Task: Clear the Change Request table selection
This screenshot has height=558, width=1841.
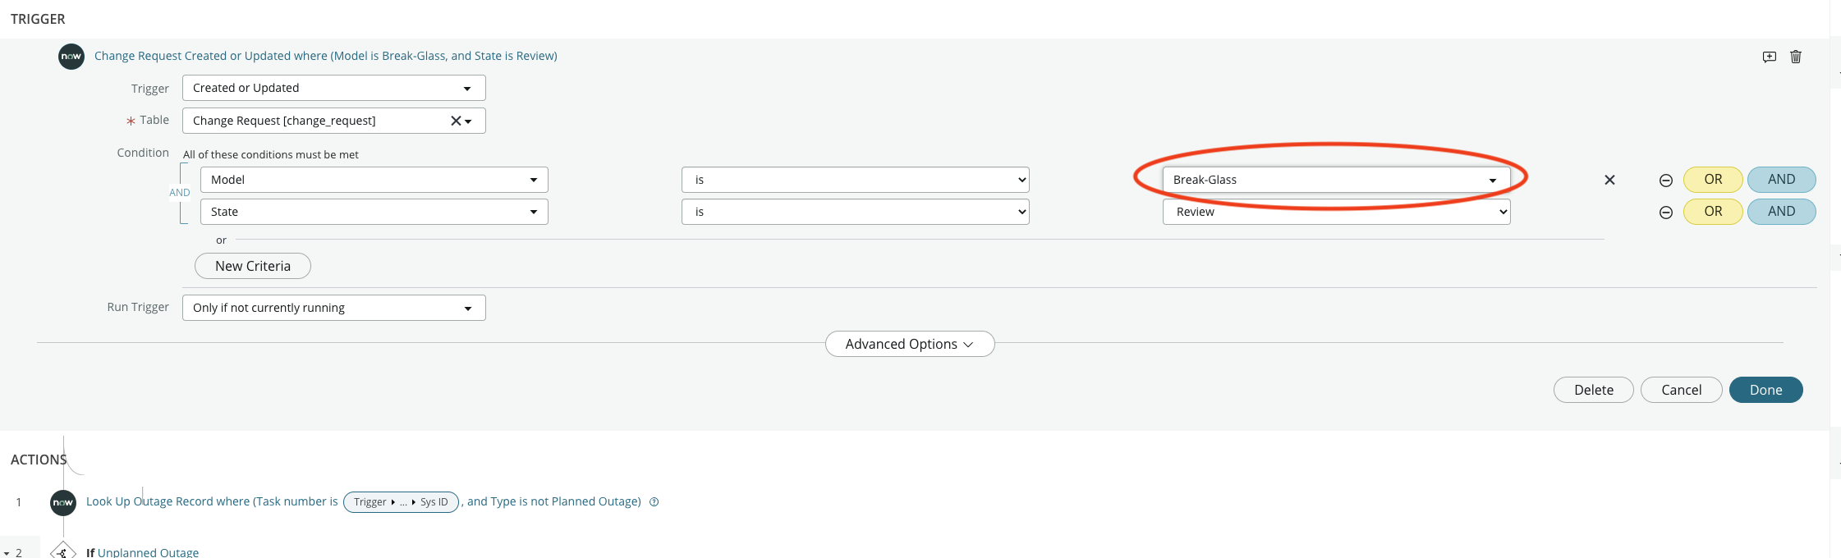Action: tap(454, 120)
